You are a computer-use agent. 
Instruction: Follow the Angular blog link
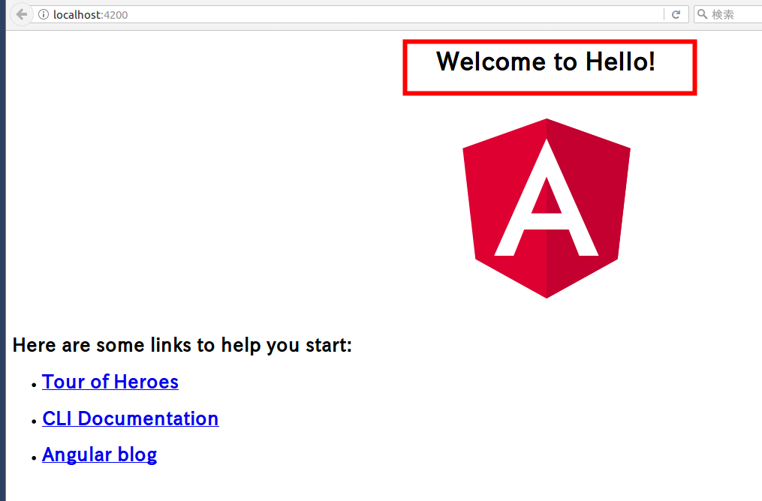point(100,455)
